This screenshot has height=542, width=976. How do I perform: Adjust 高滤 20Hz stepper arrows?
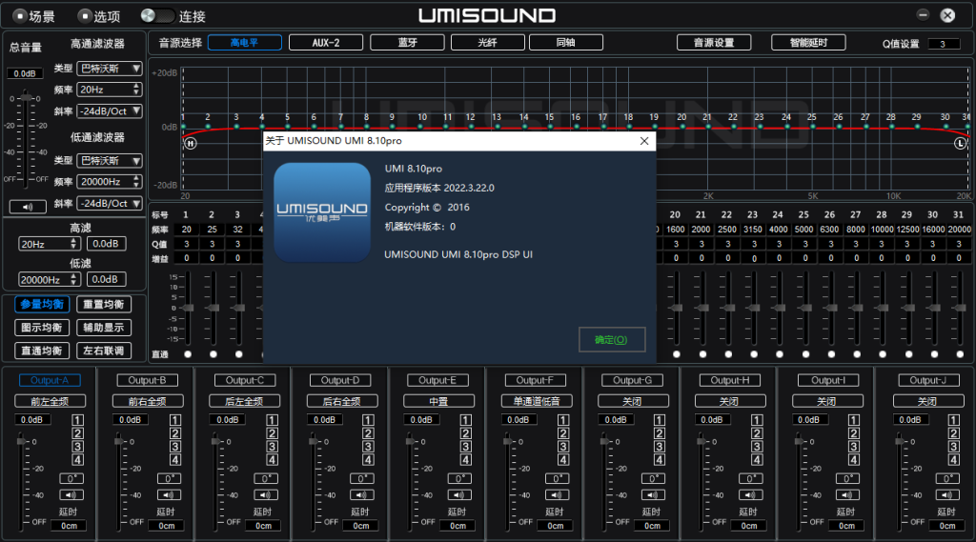74,244
